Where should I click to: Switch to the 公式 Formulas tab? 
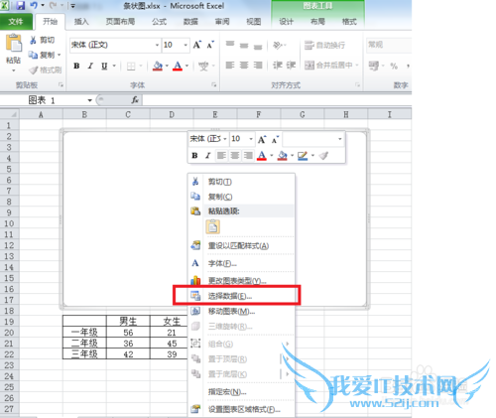[x=159, y=22]
